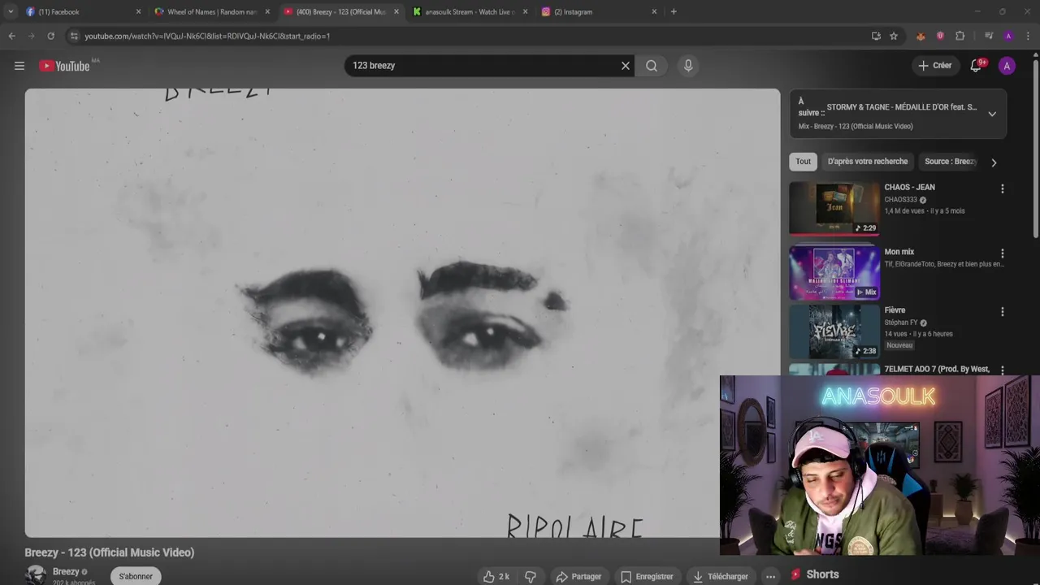Open the CHAOS333 channel link
1040x585 pixels.
pos(900,200)
